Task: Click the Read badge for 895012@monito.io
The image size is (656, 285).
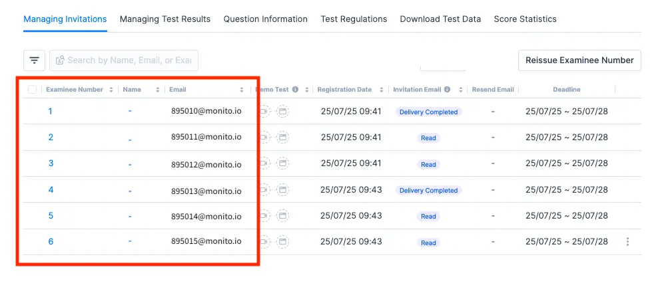Action: click(x=428, y=164)
